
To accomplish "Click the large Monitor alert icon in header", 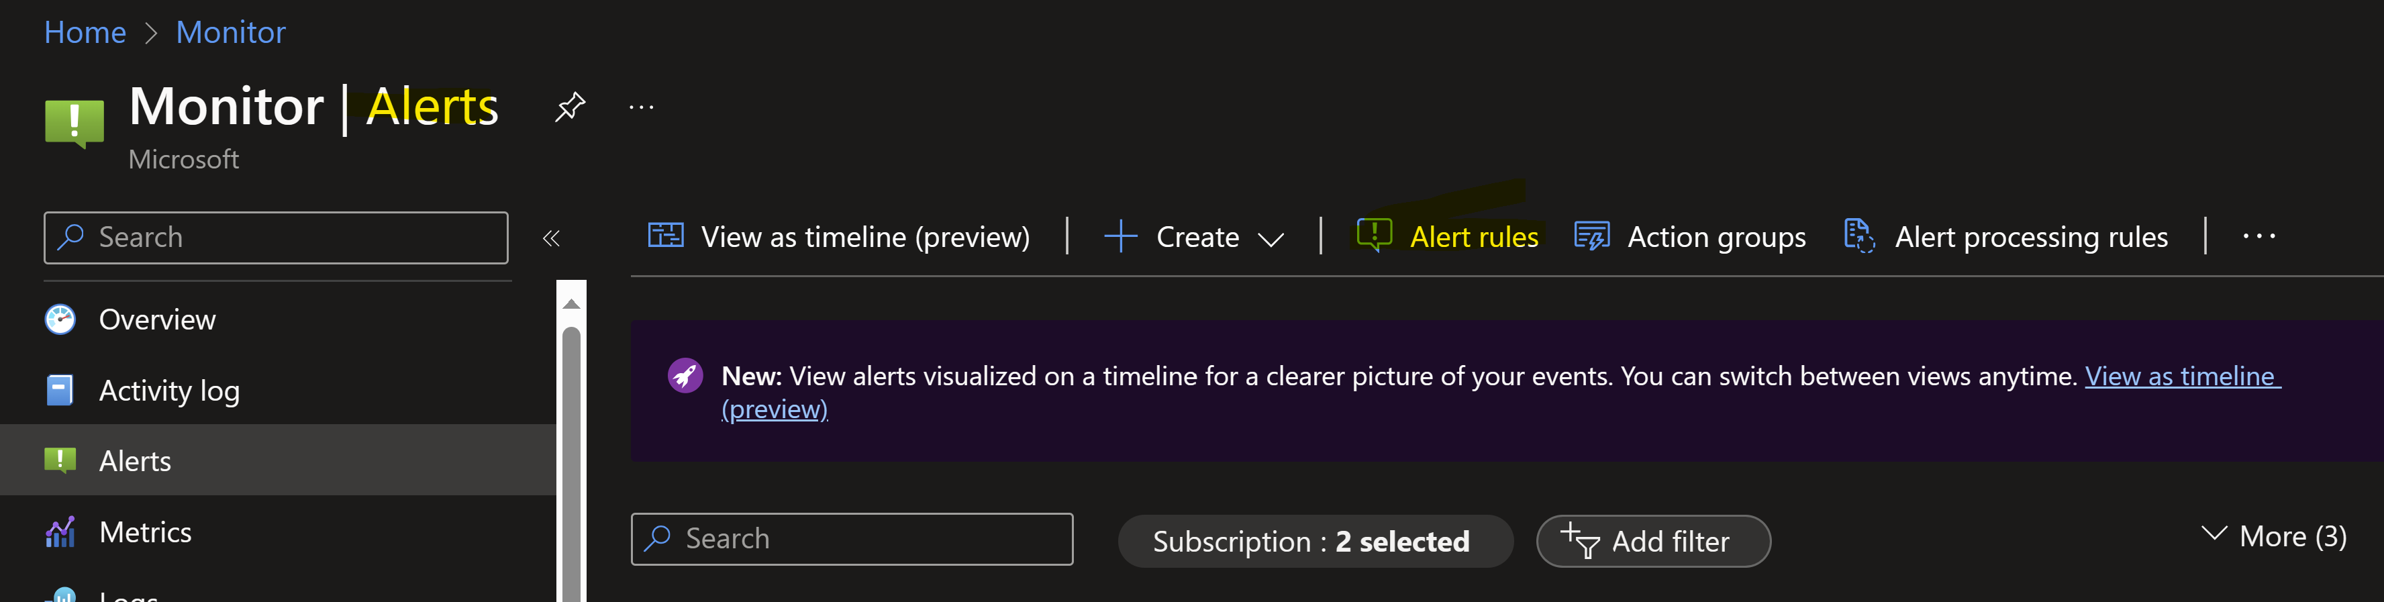I will 74,124.
